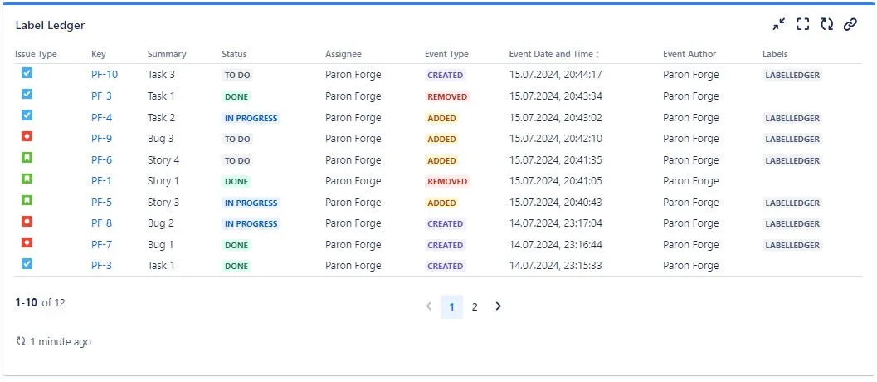
Task: Click the LABELLEDGER label on Bug 1 row
Action: click(792, 245)
